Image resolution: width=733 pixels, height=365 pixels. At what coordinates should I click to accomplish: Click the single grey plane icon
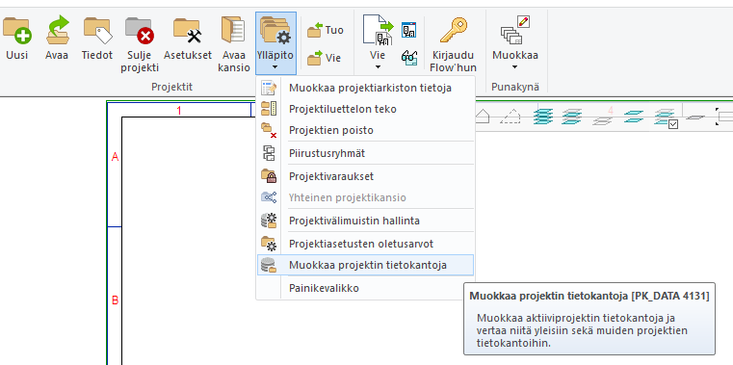(x=695, y=117)
